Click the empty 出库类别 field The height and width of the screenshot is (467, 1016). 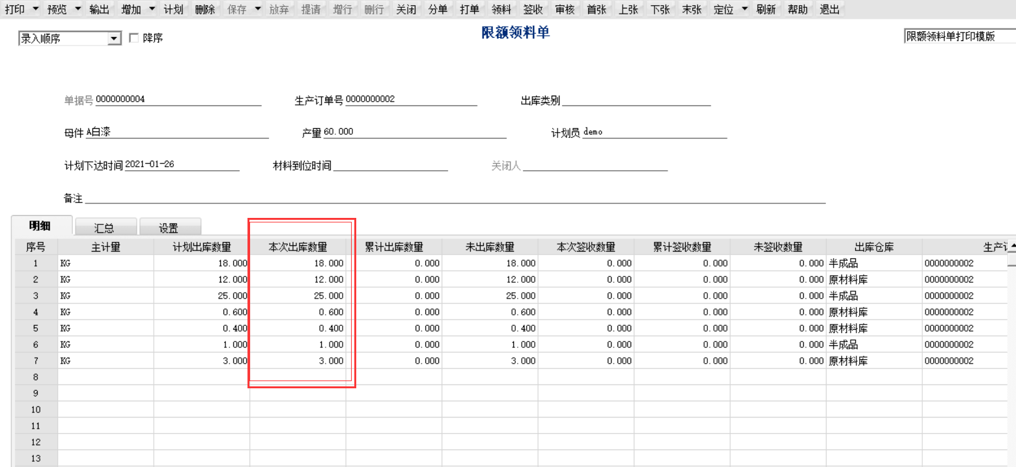tap(636, 100)
